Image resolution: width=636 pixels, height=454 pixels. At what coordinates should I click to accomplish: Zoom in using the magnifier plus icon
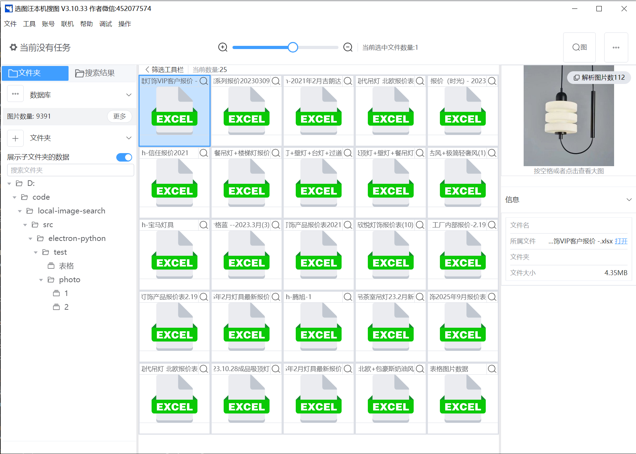click(223, 47)
